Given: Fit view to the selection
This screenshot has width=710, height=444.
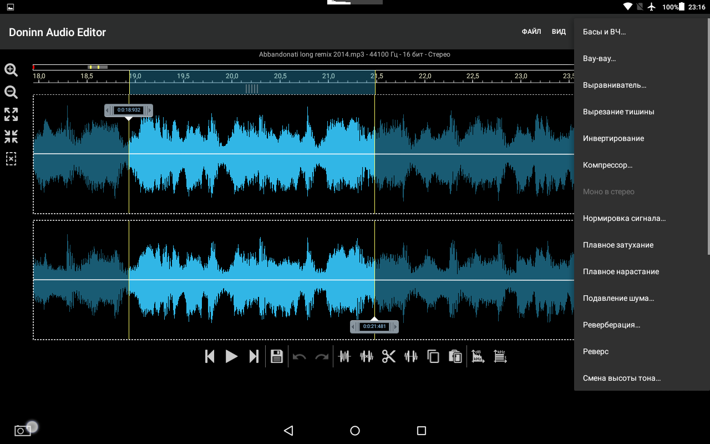Looking at the screenshot, I should pyautogui.click(x=11, y=137).
